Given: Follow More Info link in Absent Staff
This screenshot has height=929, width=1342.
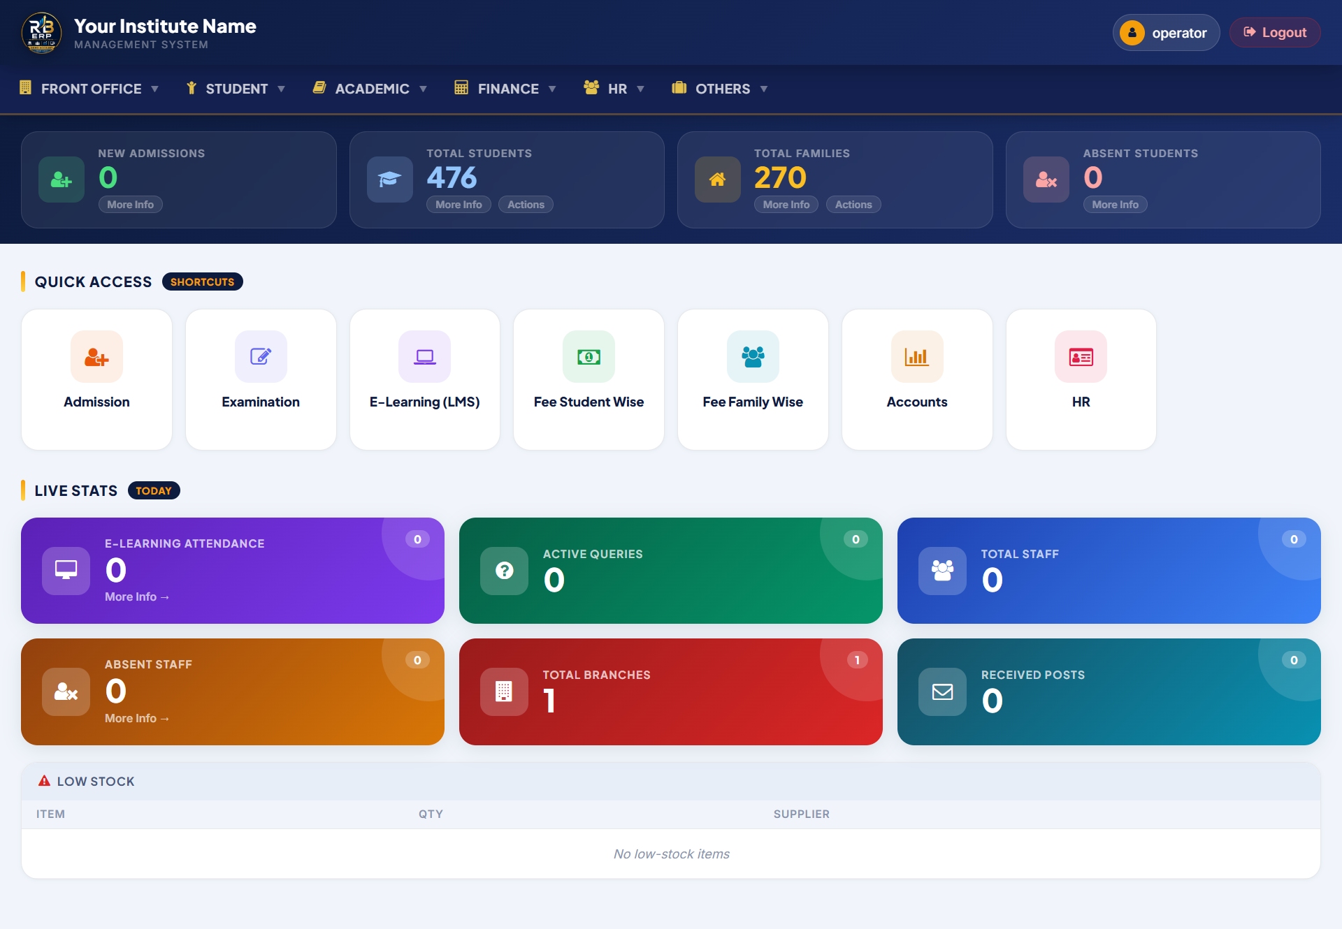Looking at the screenshot, I should (137, 719).
